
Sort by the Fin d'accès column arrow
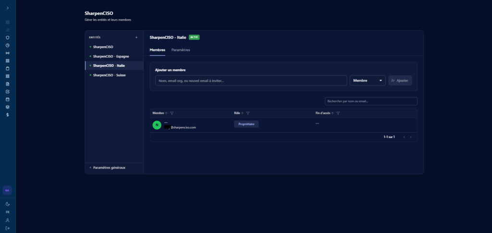[x=332, y=113]
